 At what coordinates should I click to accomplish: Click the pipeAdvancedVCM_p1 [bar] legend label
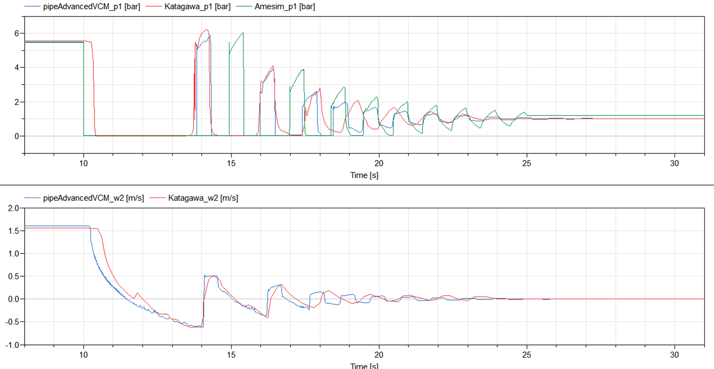[x=97, y=7]
